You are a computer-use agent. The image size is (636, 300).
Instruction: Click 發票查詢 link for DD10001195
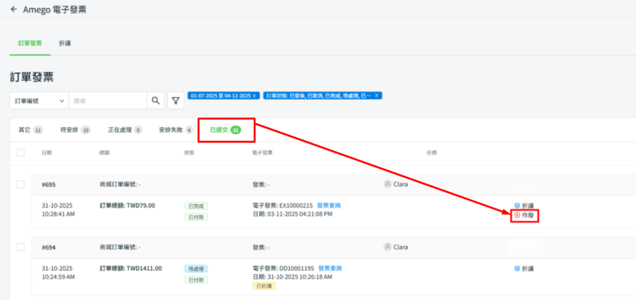pos(330,268)
